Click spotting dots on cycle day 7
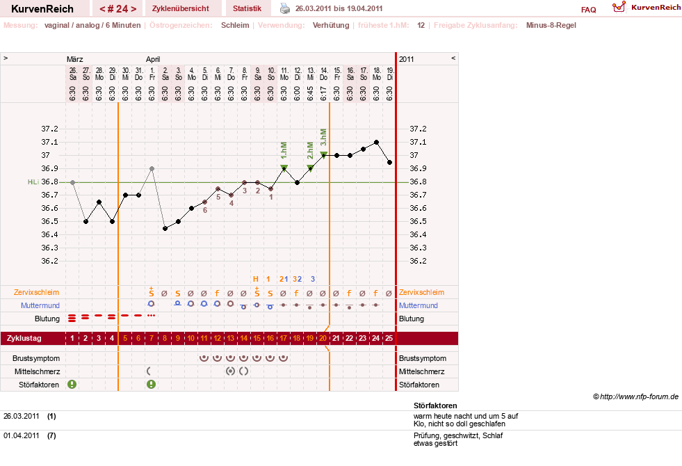Viewport: 682px width, 466px height. coord(151,315)
